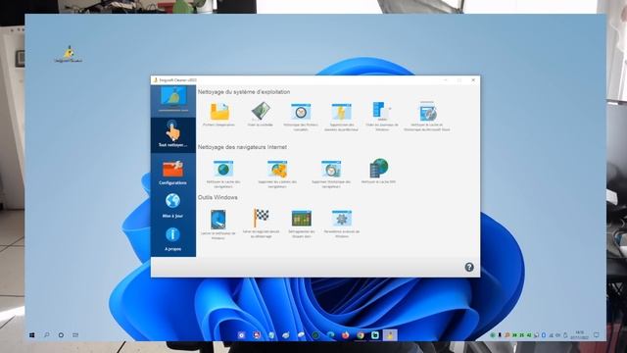Open Google Chrome from the taskbar
The height and width of the screenshot is (353, 627).
click(x=361, y=335)
